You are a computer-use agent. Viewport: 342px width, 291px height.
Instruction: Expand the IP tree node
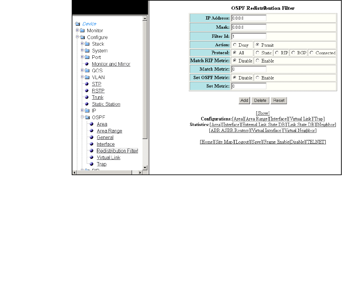(x=82, y=110)
